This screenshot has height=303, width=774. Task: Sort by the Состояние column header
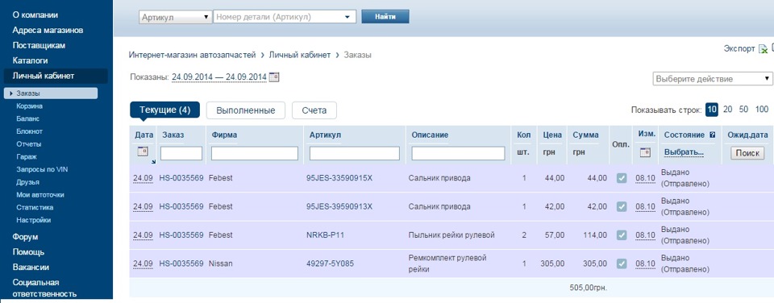(x=684, y=135)
